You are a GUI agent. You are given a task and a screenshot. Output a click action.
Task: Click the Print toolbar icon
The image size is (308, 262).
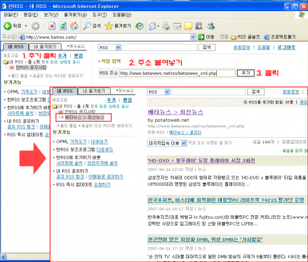166,26
